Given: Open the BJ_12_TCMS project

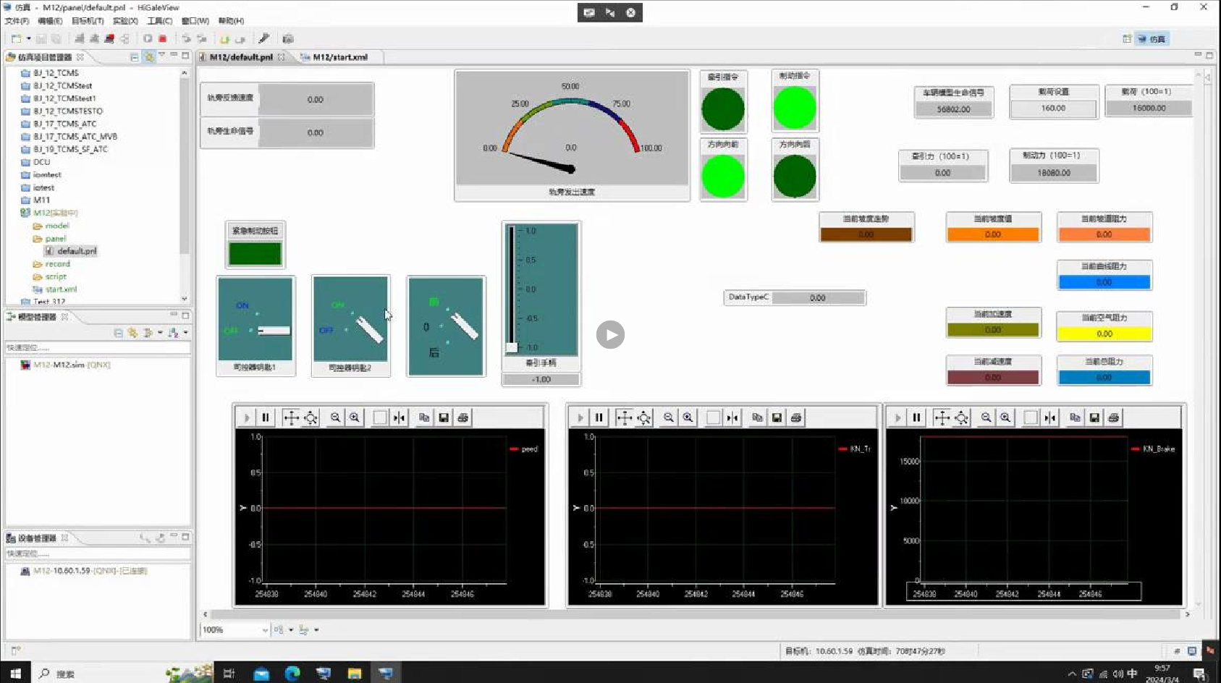Looking at the screenshot, I should tap(56, 73).
